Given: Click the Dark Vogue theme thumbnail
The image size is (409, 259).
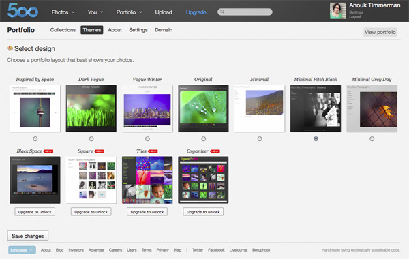Looking at the screenshot, I should click(91, 108).
